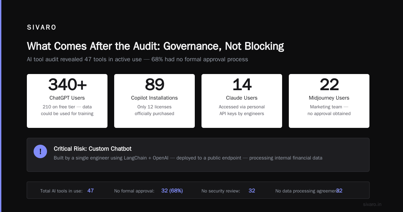
Task: Click the slide title about Governance, Not Blocking
Action: click(x=155, y=46)
